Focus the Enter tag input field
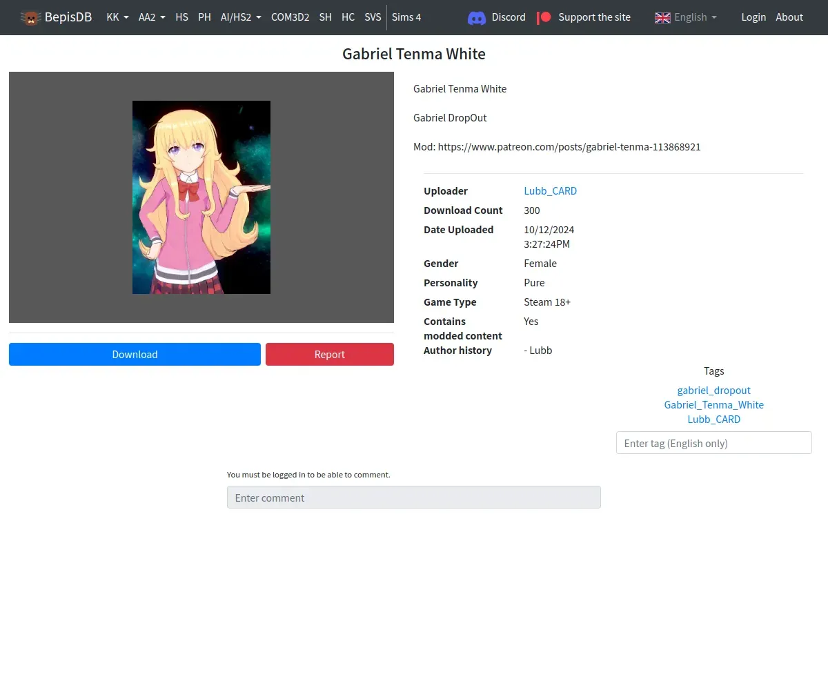This screenshot has width=828, height=690. coord(713,443)
